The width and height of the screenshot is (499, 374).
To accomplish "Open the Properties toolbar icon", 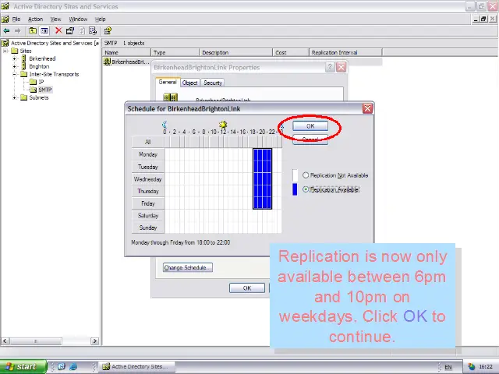I will pyautogui.click(x=70, y=31).
